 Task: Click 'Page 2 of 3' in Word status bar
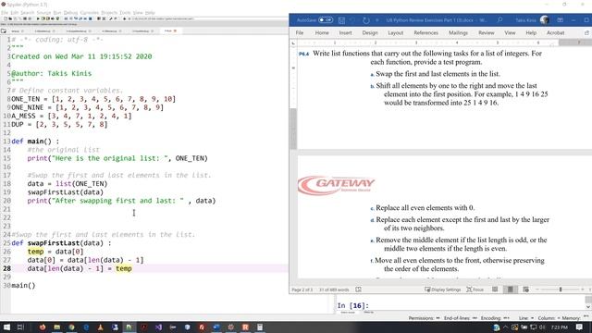click(x=302, y=290)
